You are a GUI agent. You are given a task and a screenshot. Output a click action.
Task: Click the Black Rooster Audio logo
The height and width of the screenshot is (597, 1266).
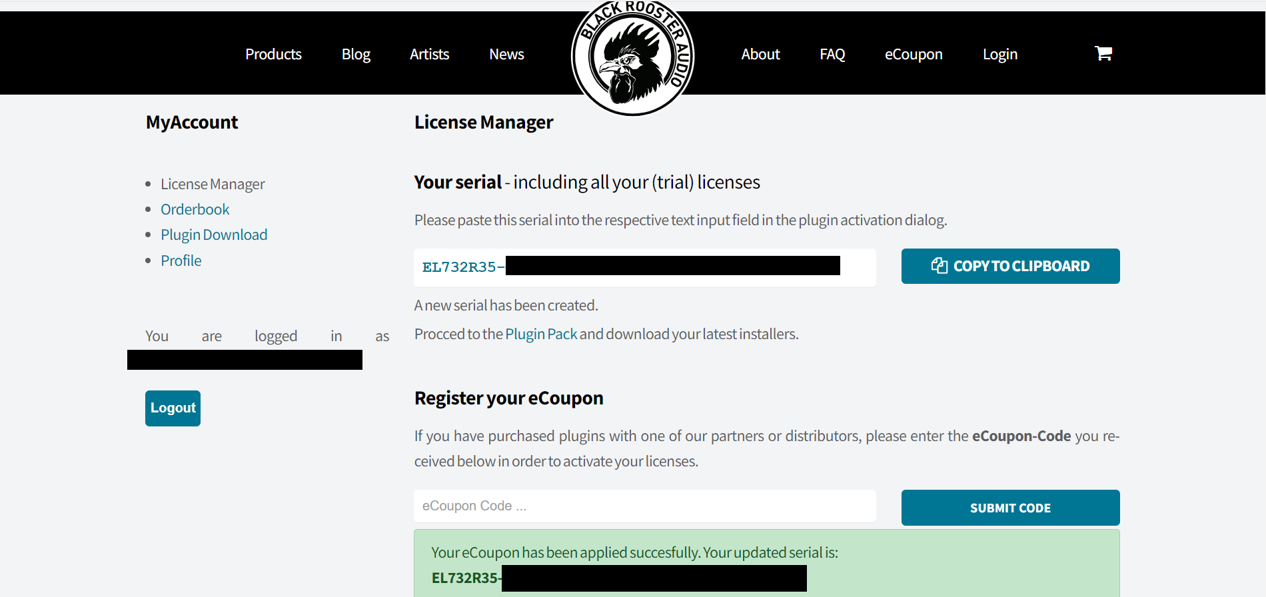(632, 58)
